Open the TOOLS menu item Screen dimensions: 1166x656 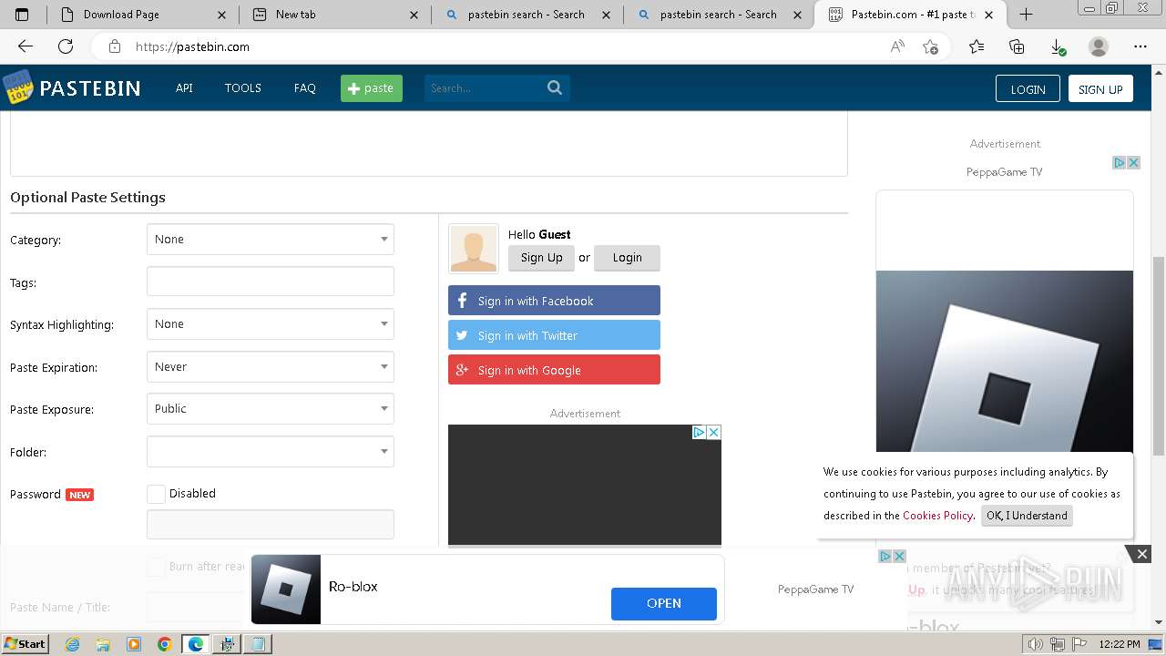point(243,88)
